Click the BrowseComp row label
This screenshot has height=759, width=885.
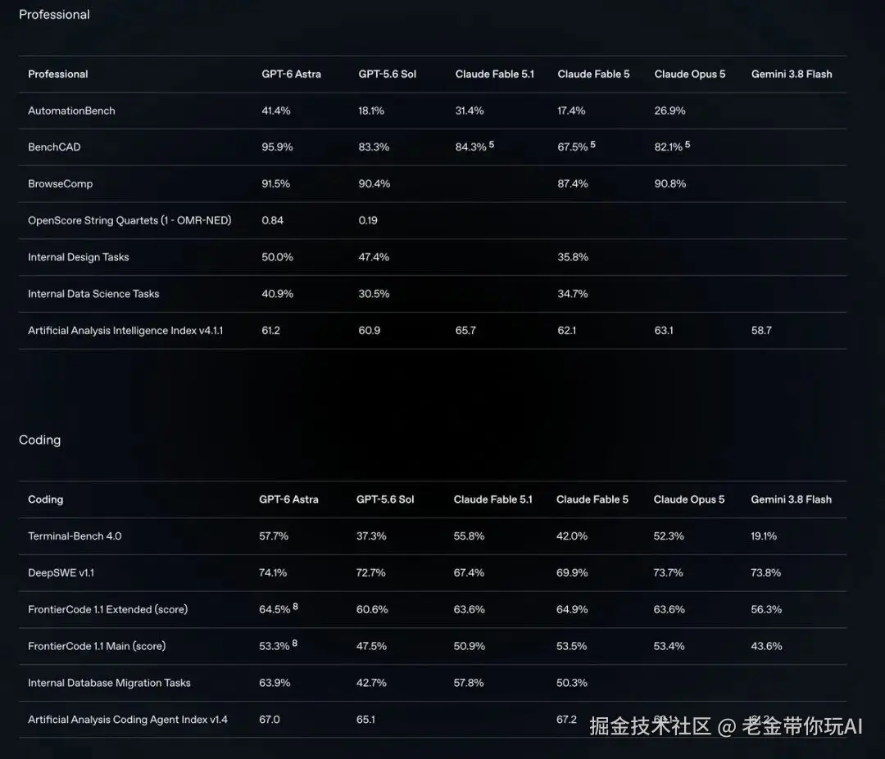(61, 184)
